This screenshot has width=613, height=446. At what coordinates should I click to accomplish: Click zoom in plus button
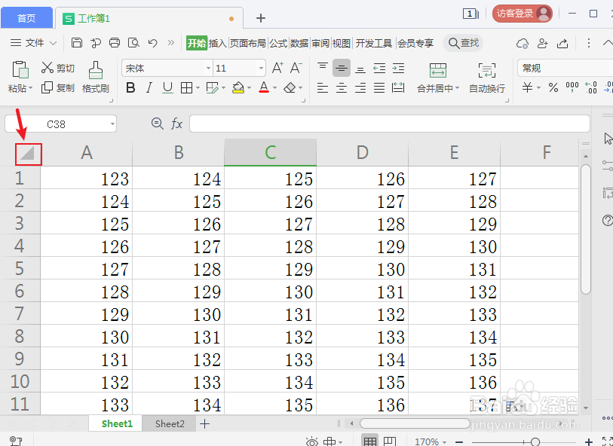click(589, 441)
